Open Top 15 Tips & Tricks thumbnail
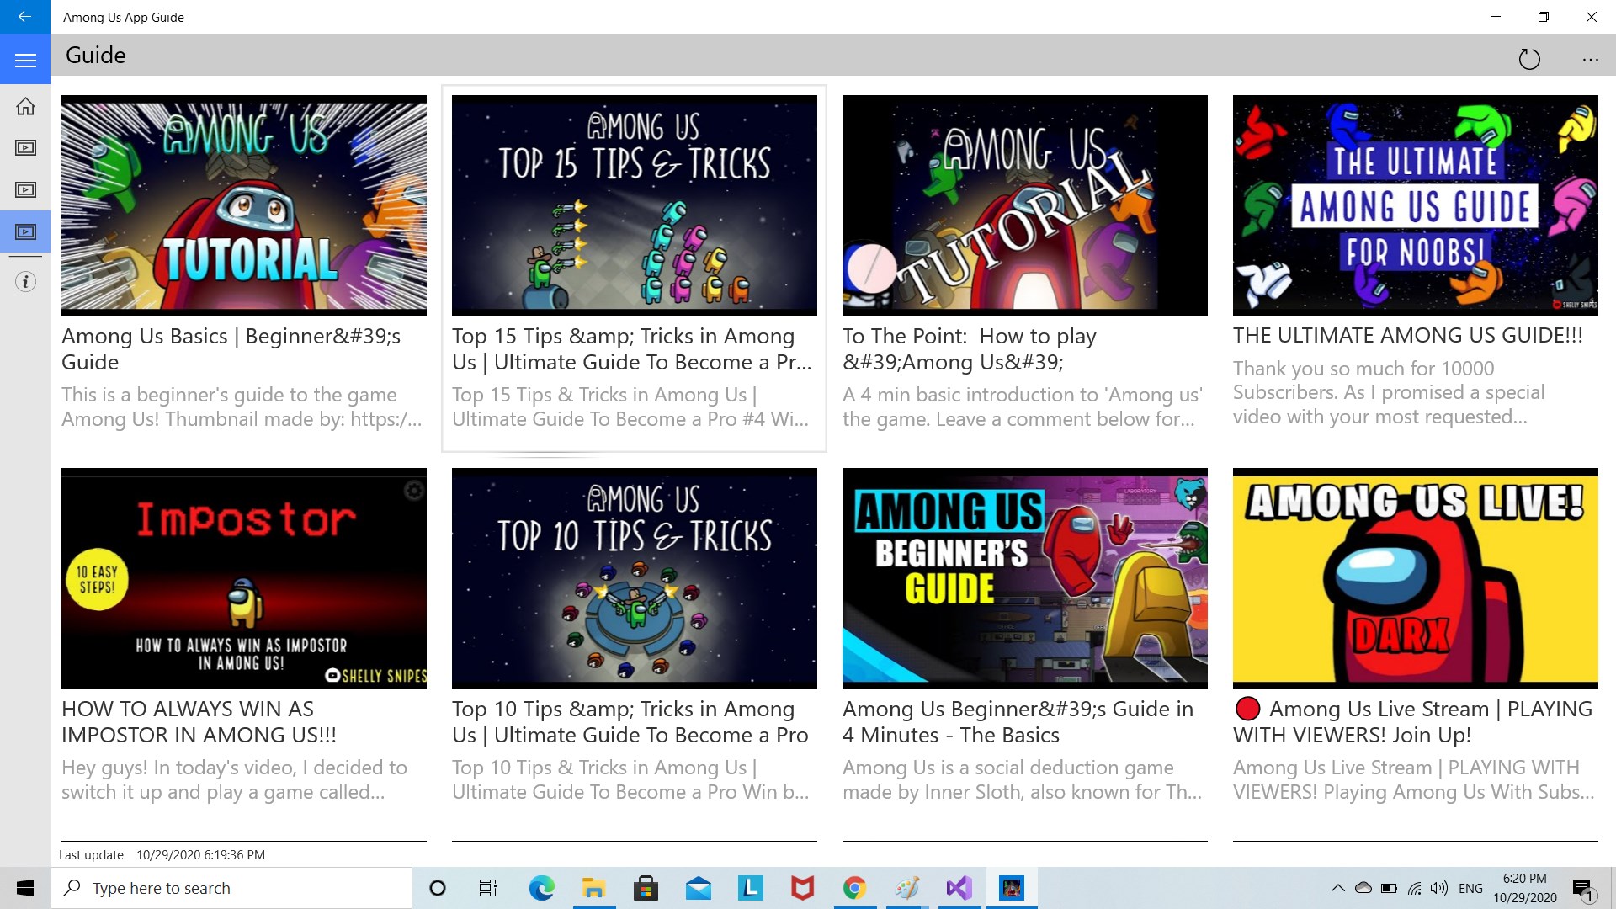The height and width of the screenshot is (909, 1616). tap(634, 205)
